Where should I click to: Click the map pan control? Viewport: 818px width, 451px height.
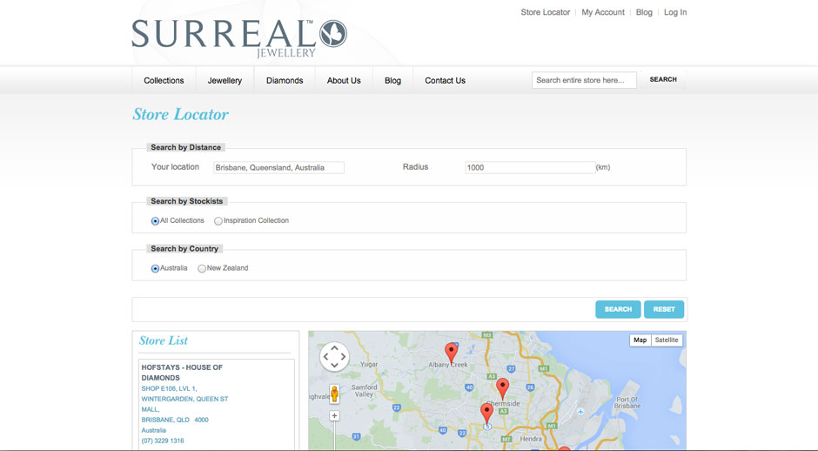[x=334, y=356]
